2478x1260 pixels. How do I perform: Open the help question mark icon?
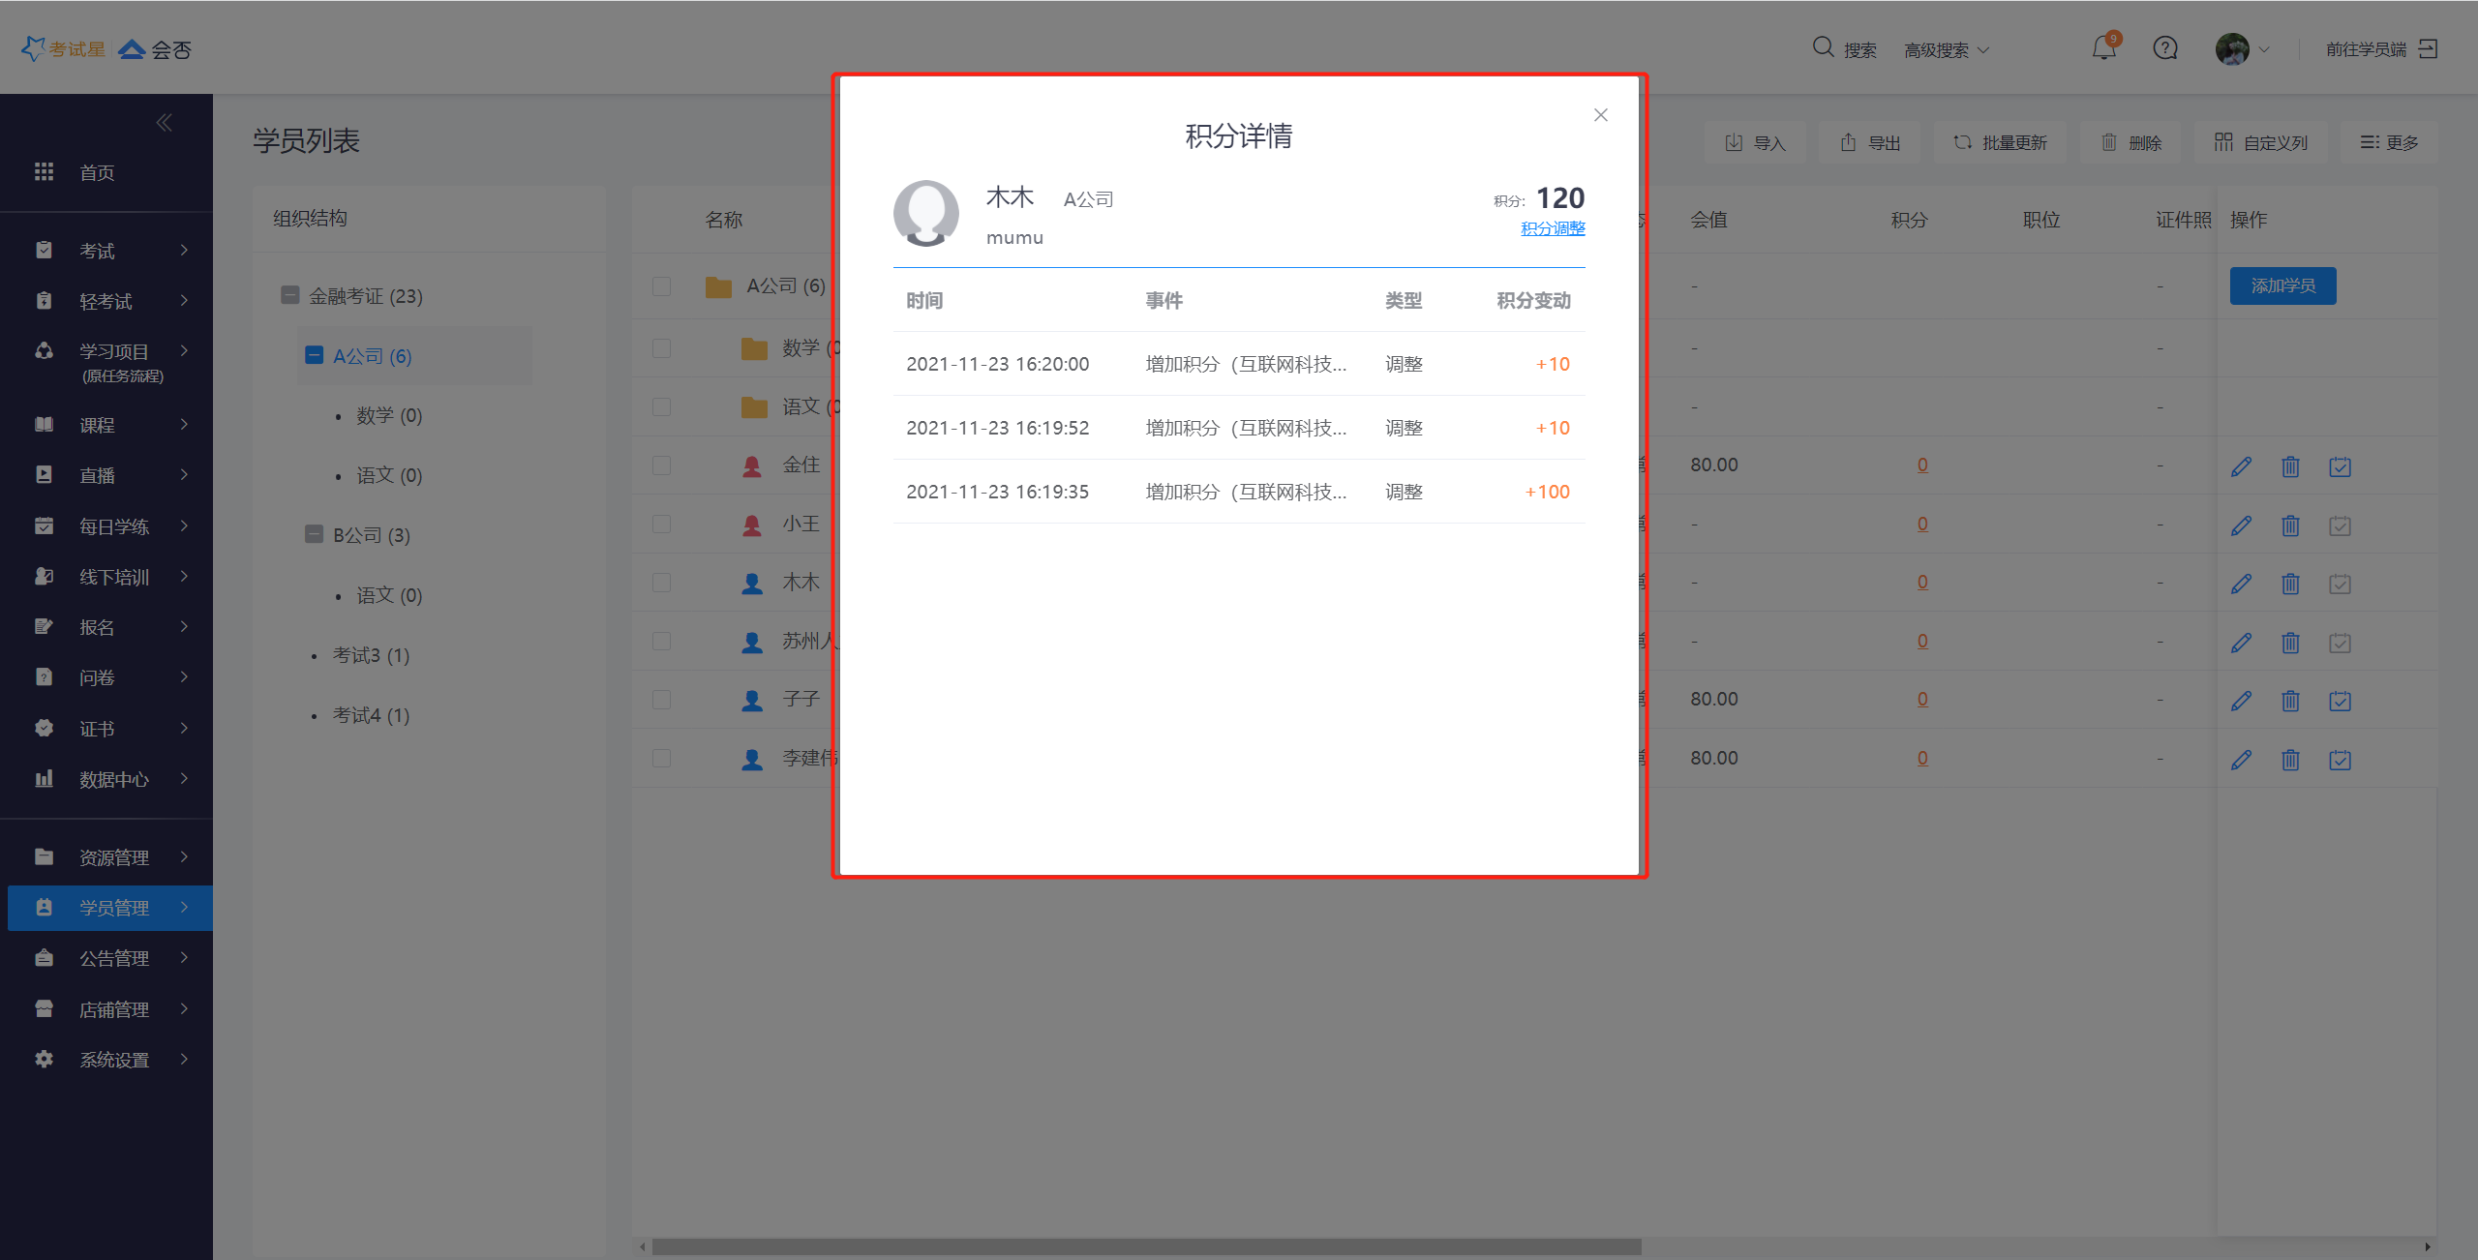pyautogui.click(x=2165, y=48)
